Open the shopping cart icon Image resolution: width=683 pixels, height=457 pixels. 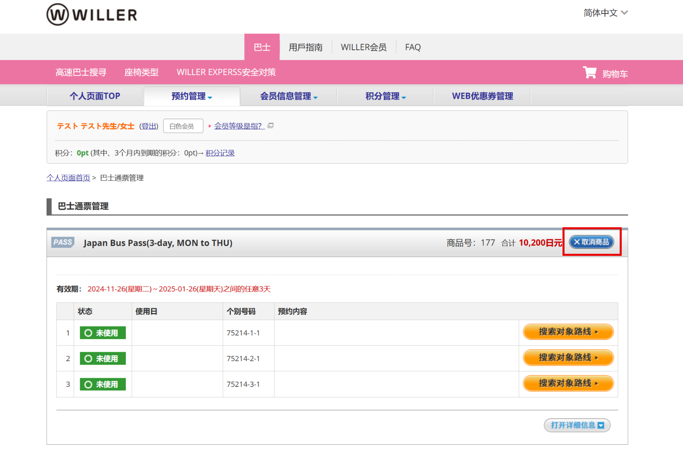(x=589, y=73)
